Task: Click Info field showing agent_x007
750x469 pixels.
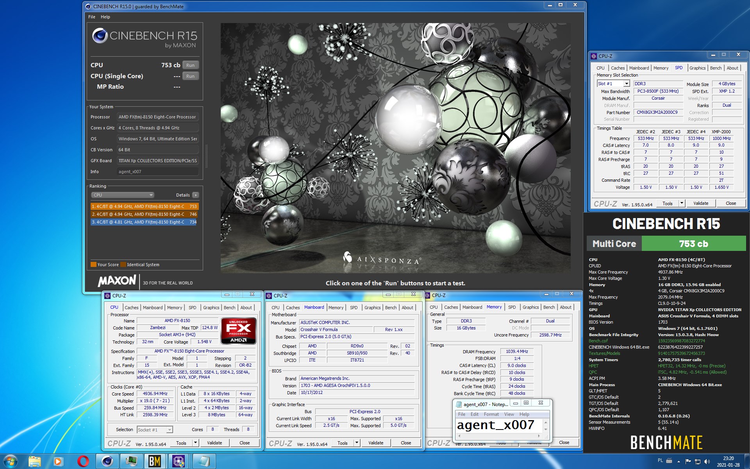Action: pyautogui.click(x=158, y=172)
